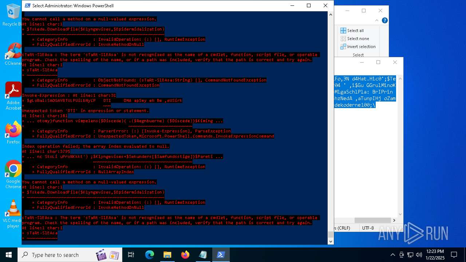Maximize the Notepad window
This screenshot has width=466, height=262.
pos(378,62)
